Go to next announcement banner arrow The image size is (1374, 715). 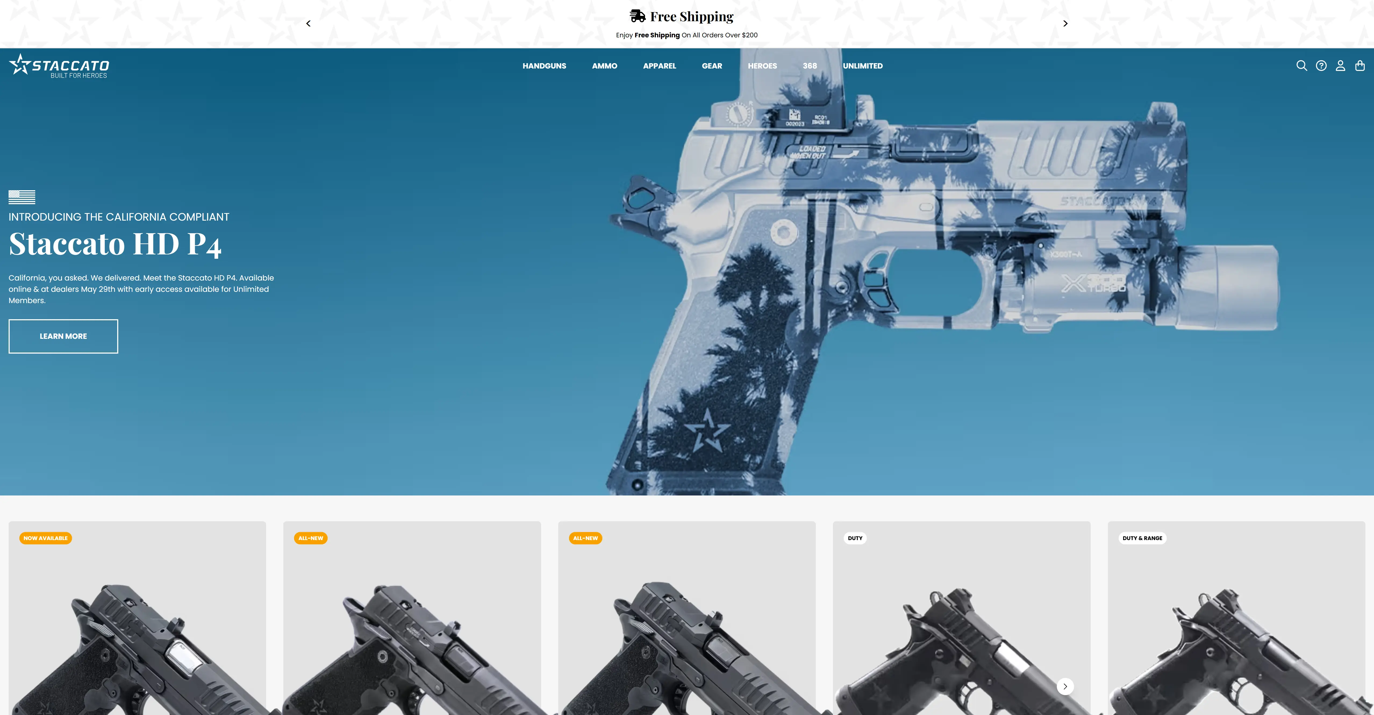[x=1065, y=23]
